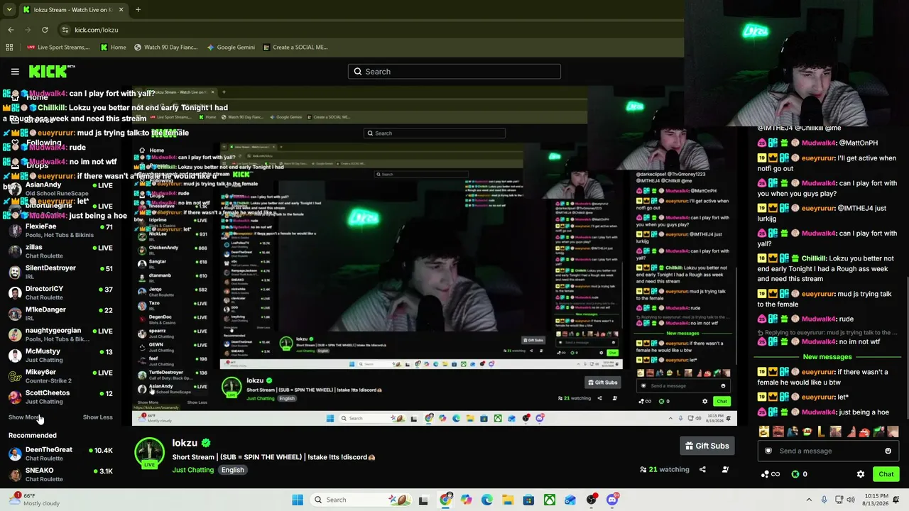This screenshot has width=909, height=511.
Task: Type in the Send a message box
Action: pyautogui.click(x=828, y=451)
